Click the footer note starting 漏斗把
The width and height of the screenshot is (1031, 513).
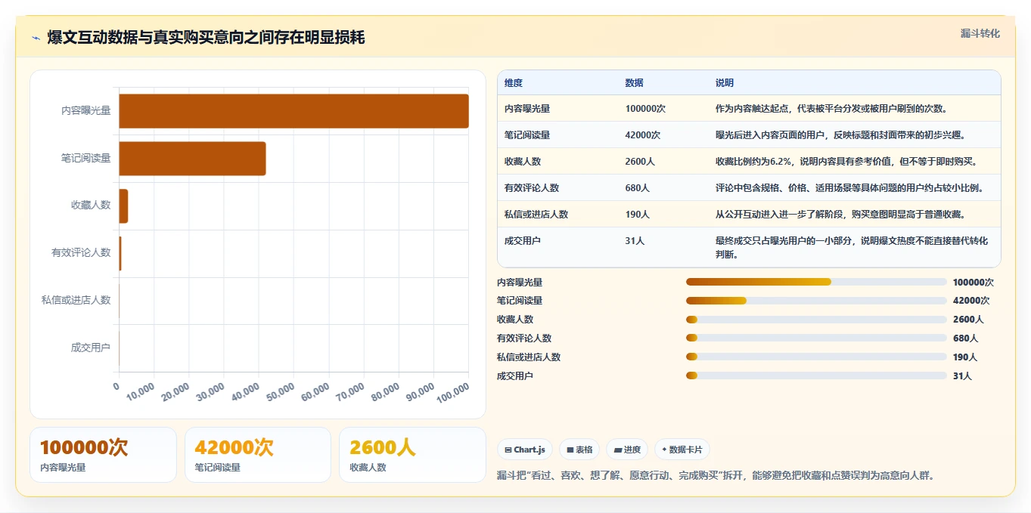(x=716, y=476)
